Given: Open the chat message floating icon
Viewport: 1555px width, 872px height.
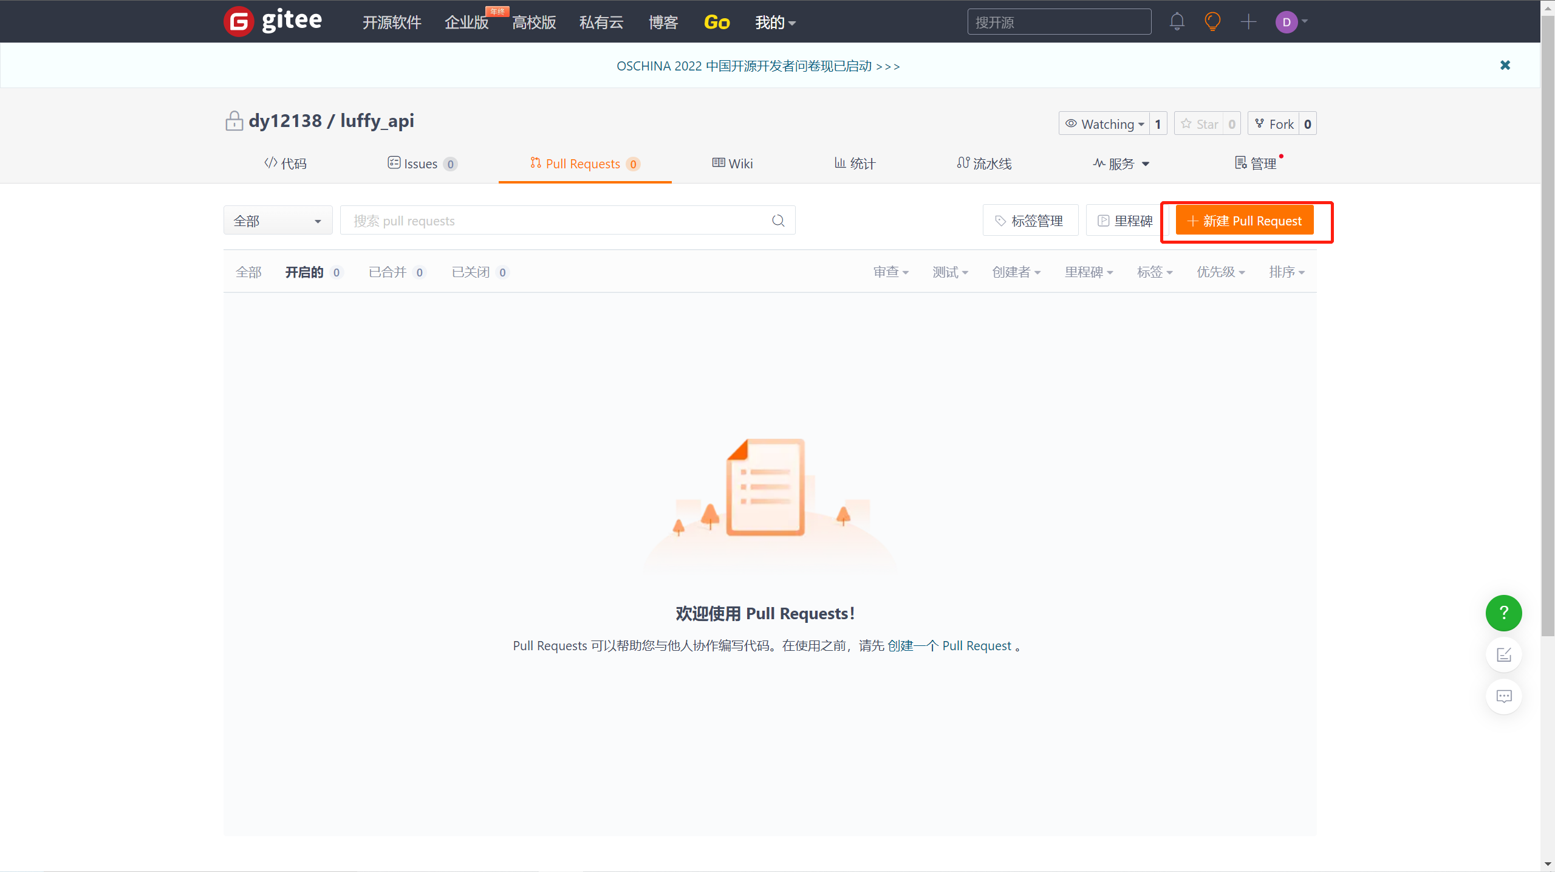Looking at the screenshot, I should (1503, 696).
